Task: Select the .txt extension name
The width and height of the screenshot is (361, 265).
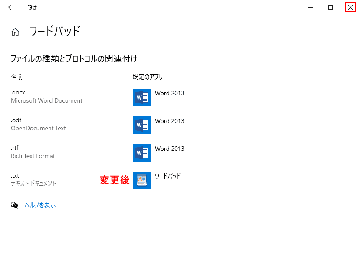Action: coord(15,176)
